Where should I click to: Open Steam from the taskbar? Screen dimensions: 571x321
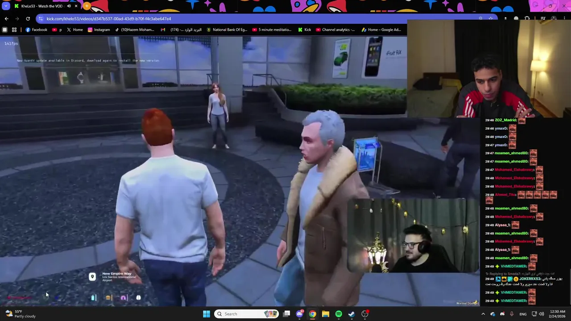tap(352, 314)
